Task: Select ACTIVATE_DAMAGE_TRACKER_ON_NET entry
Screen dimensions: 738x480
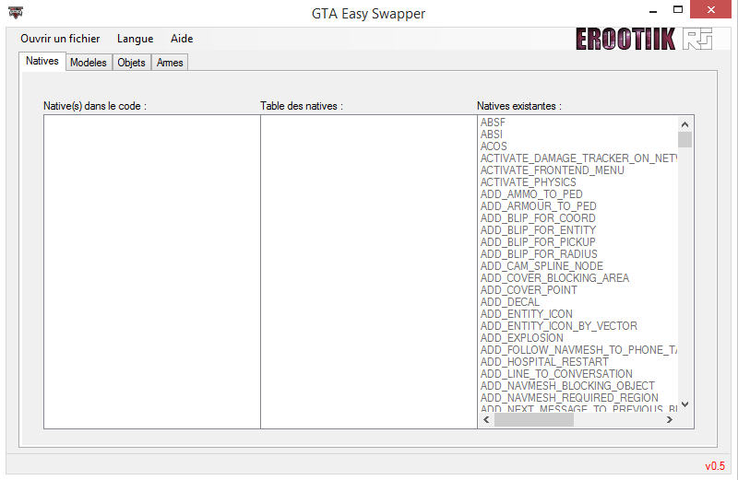Action: click(578, 158)
